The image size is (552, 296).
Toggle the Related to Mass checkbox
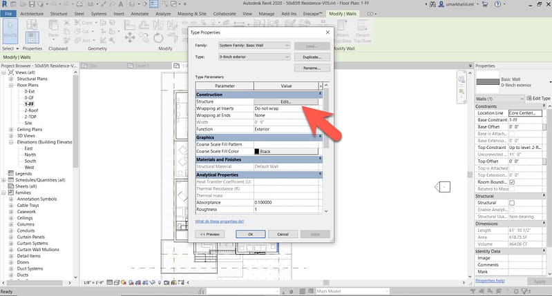[x=512, y=189]
